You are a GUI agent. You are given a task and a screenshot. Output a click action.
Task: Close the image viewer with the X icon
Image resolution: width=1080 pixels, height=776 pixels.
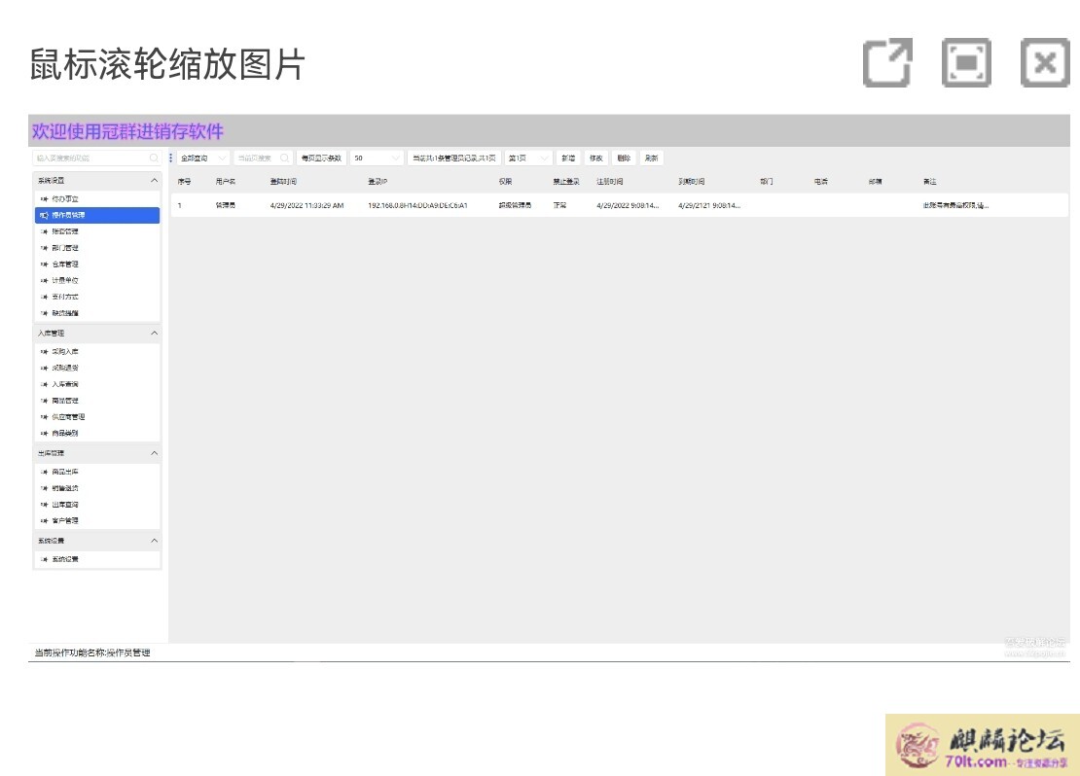1045,62
